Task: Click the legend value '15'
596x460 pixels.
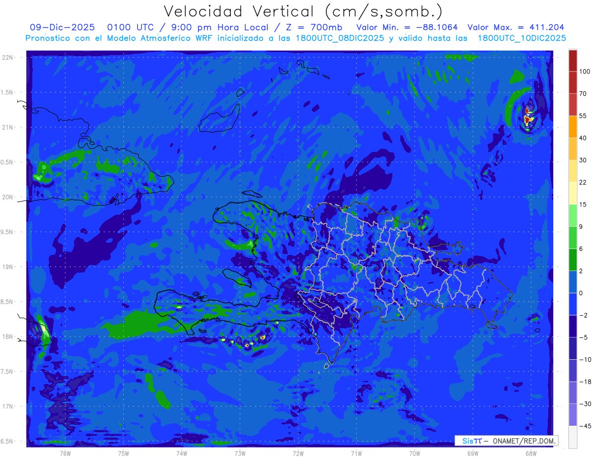Action: 583,204
